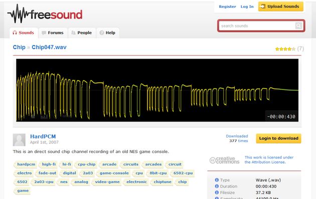Select the digital tag
Image resolution: width=316 pixels, height=199 pixels.
(x=69, y=173)
